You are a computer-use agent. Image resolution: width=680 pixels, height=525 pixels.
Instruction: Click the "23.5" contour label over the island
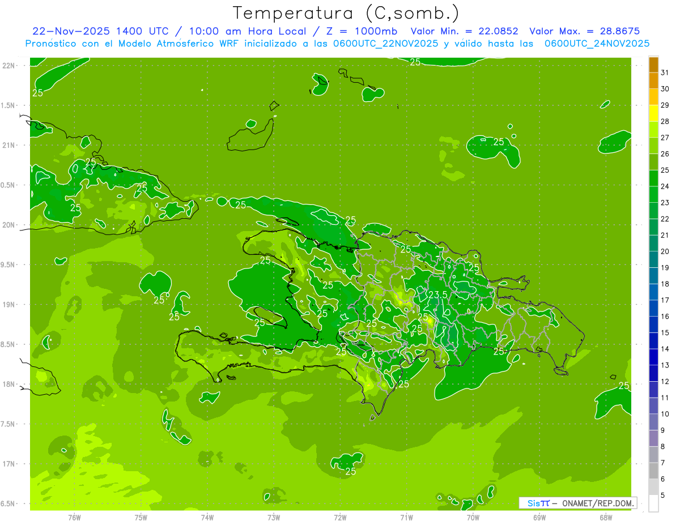(438, 294)
